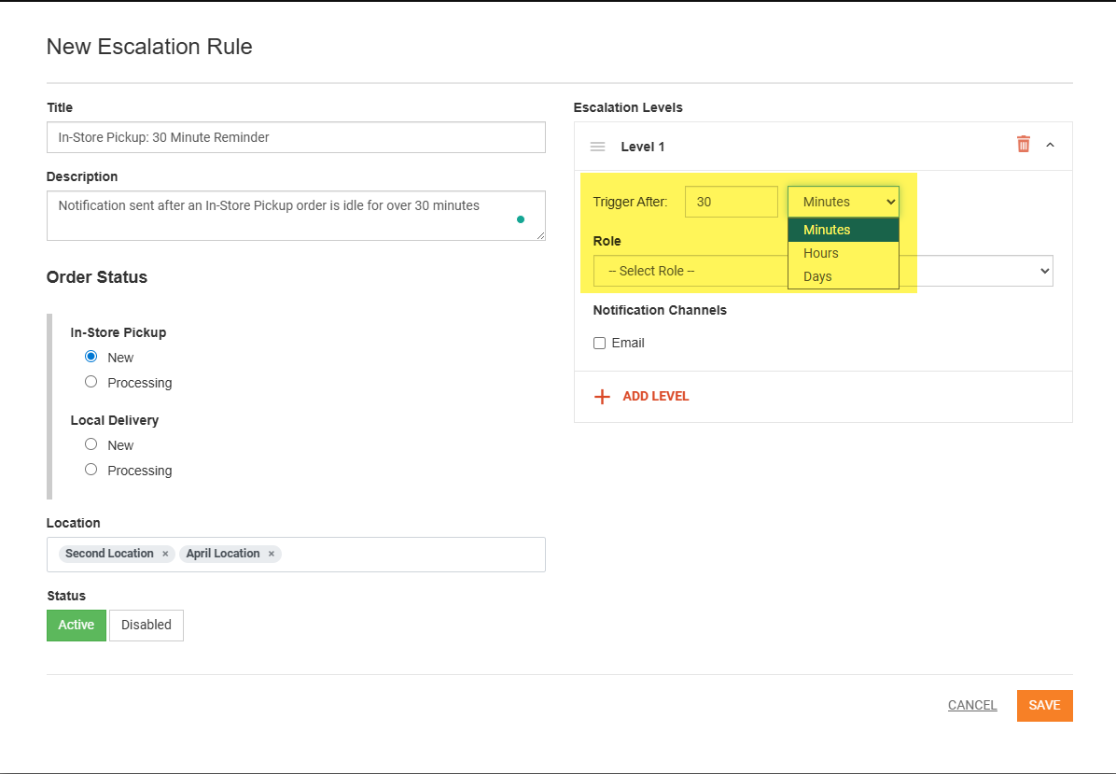Click ADD LEVEL text link
This screenshot has height=774, width=1116.
(x=655, y=397)
